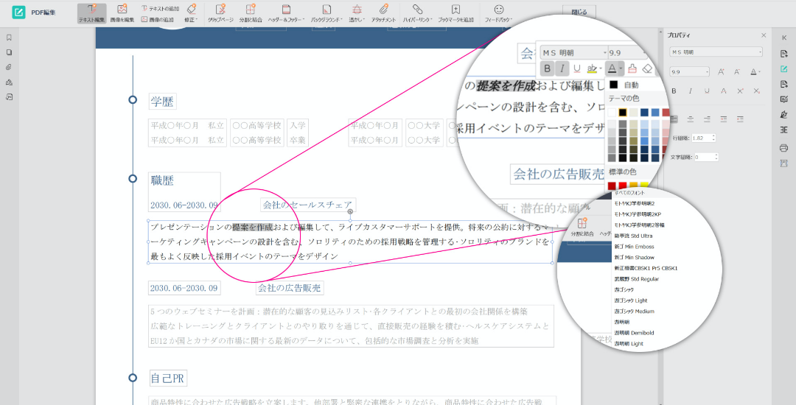
Task: Open the ハイパーリンク hyperlink dropdown
Action: click(417, 14)
